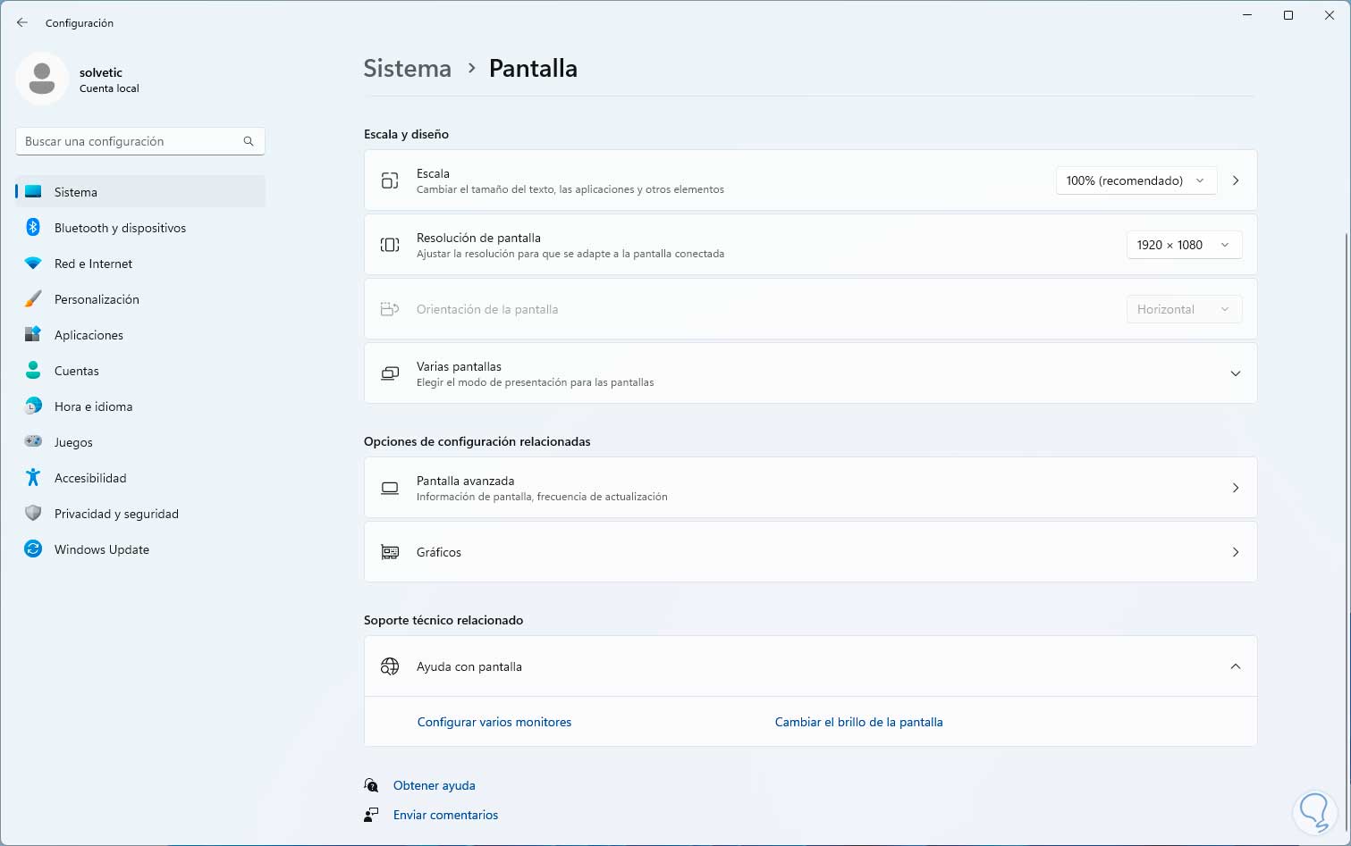Click the Obtener ayuda link
The height and width of the screenshot is (846, 1351).
pyautogui.click(x=434, y=785)
